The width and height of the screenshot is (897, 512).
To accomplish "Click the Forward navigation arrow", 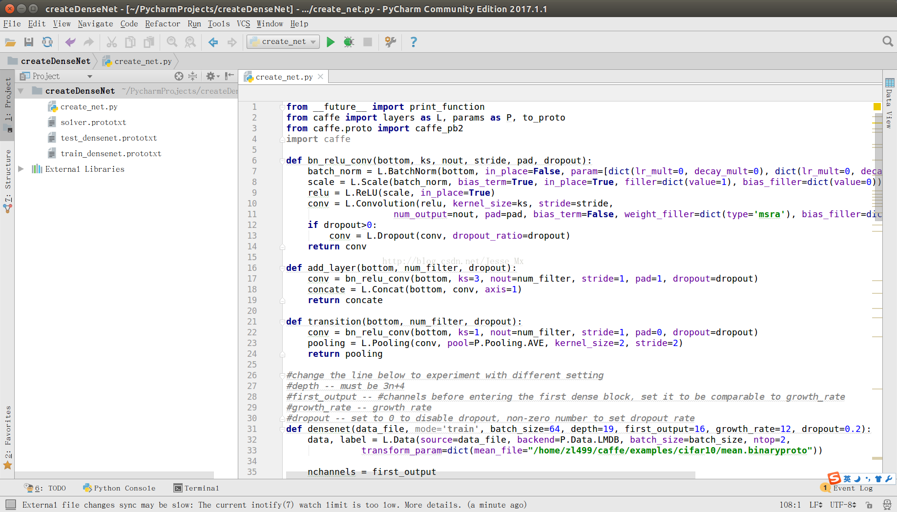I will (232, 42).
